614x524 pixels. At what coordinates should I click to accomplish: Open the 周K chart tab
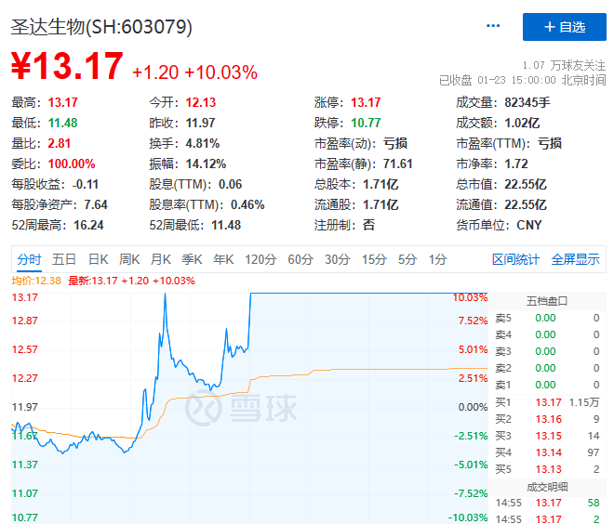click(x=129, y=259)
